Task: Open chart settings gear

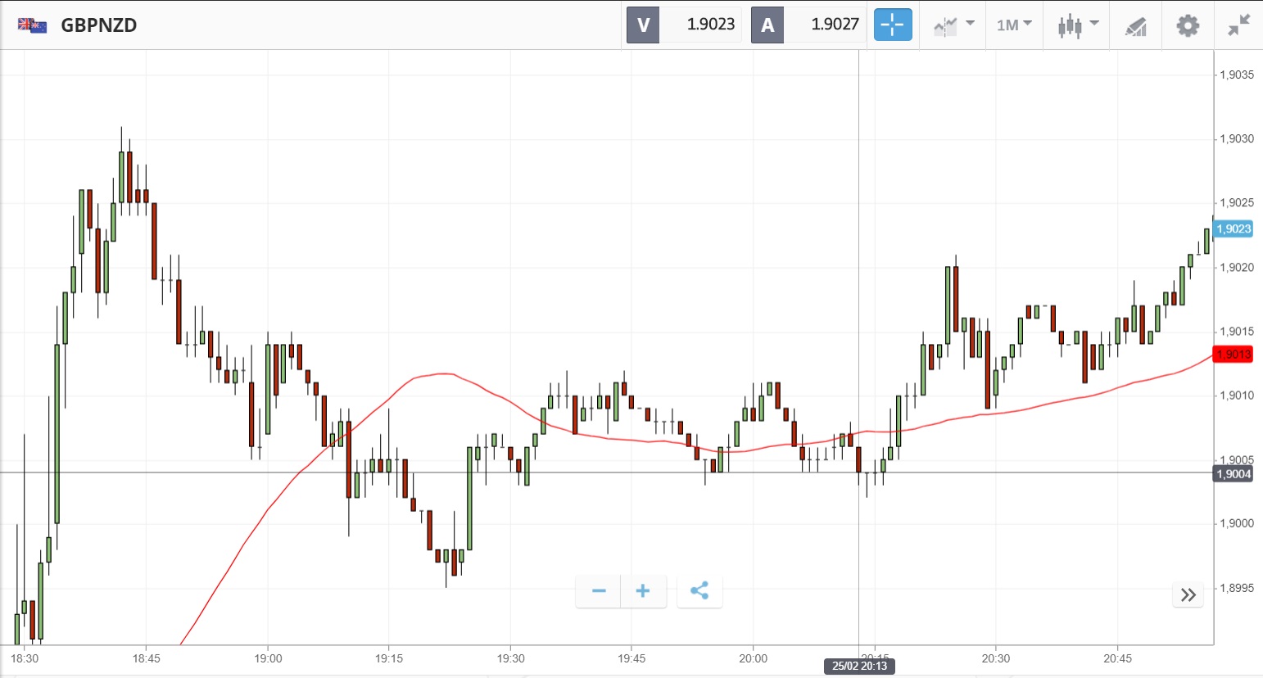Action: 1188,25
